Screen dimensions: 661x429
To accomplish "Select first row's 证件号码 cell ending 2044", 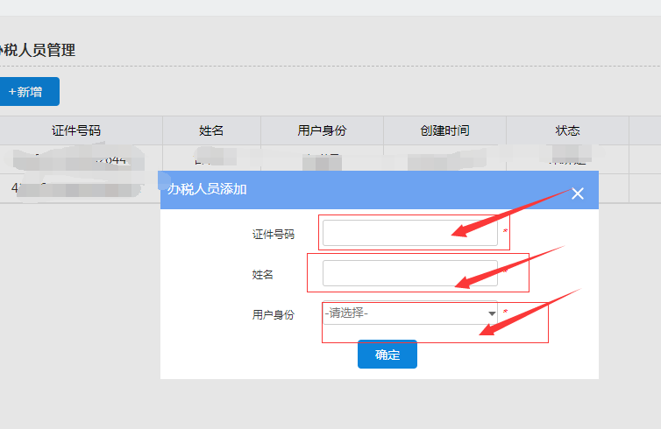I will click(76, 159).
